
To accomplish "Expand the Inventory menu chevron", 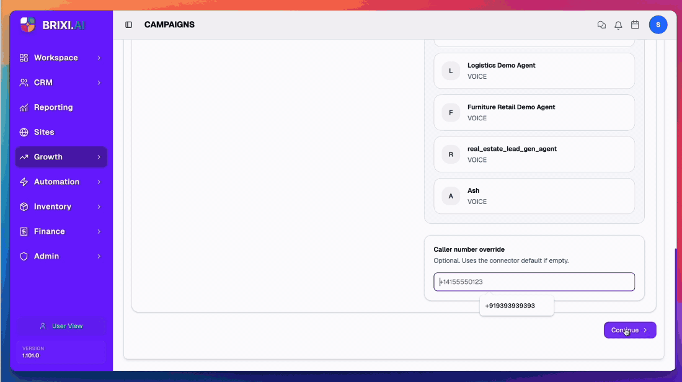I will tap(99, 207).
